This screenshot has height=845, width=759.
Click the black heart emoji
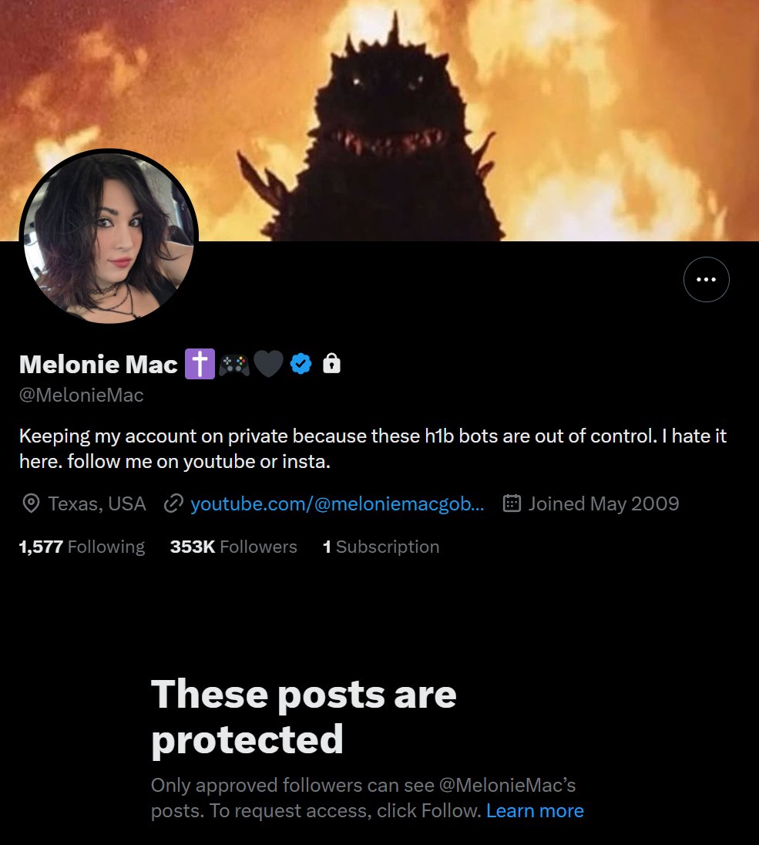[x=267, y=364]
